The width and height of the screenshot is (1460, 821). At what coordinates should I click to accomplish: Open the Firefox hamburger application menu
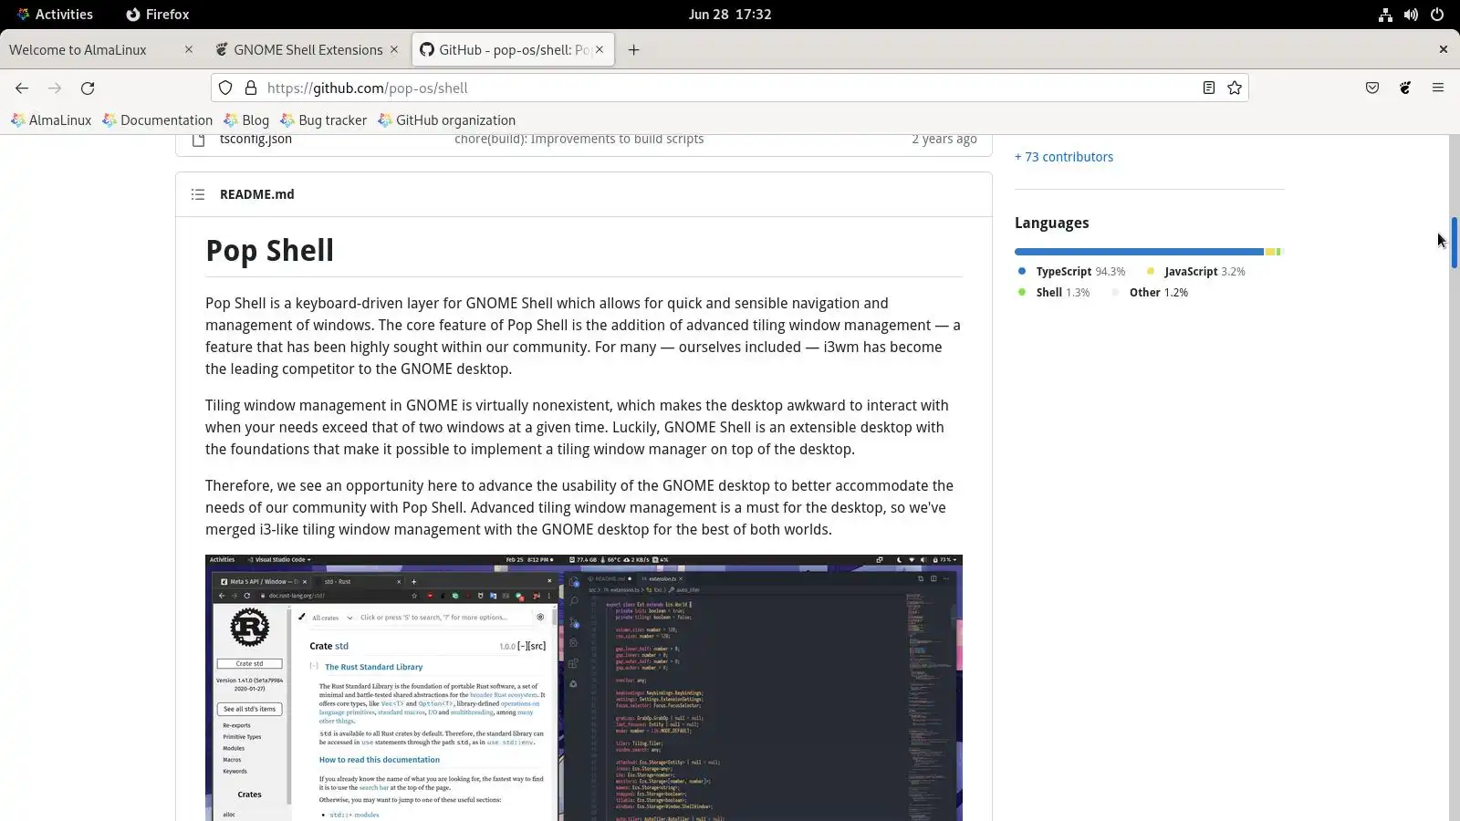tap(1438, 88)
